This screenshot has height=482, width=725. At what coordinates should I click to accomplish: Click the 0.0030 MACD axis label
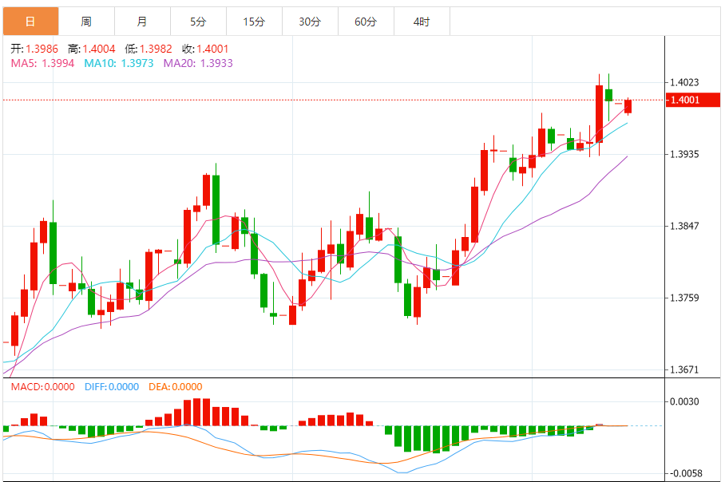[684, 401]
